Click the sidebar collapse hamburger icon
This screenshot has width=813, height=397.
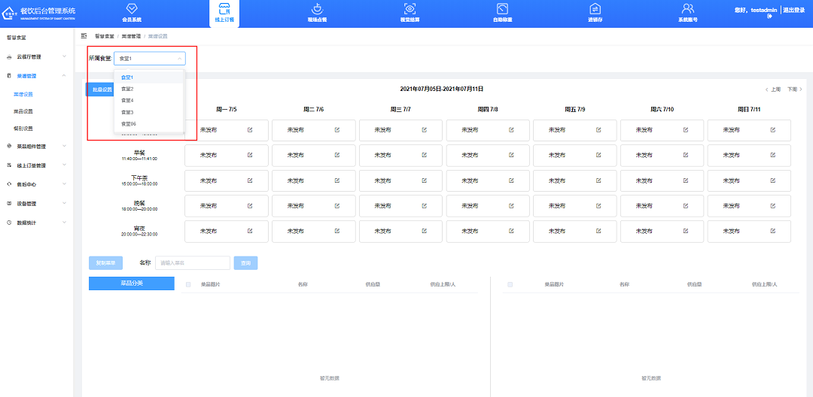[x=84, y=36]
